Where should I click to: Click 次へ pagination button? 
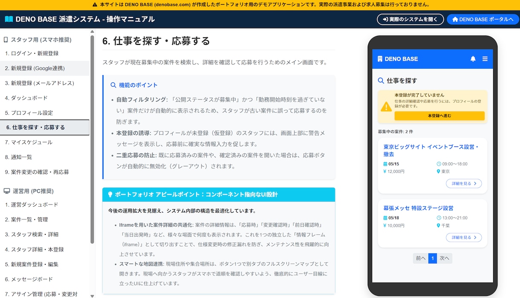[444, 258]
